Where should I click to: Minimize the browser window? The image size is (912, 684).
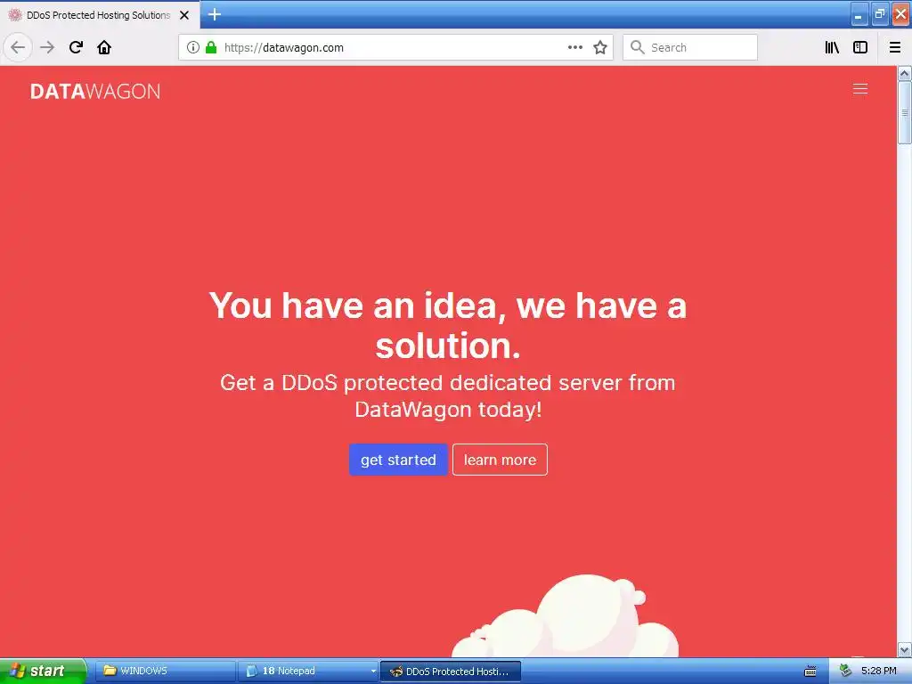[859, 14]
